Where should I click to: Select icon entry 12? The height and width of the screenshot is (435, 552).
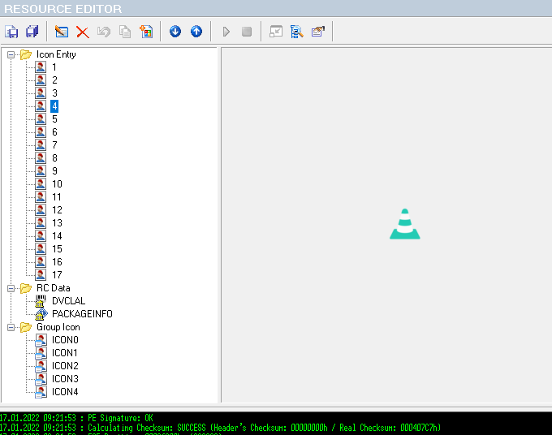click(x=57, y=210)
